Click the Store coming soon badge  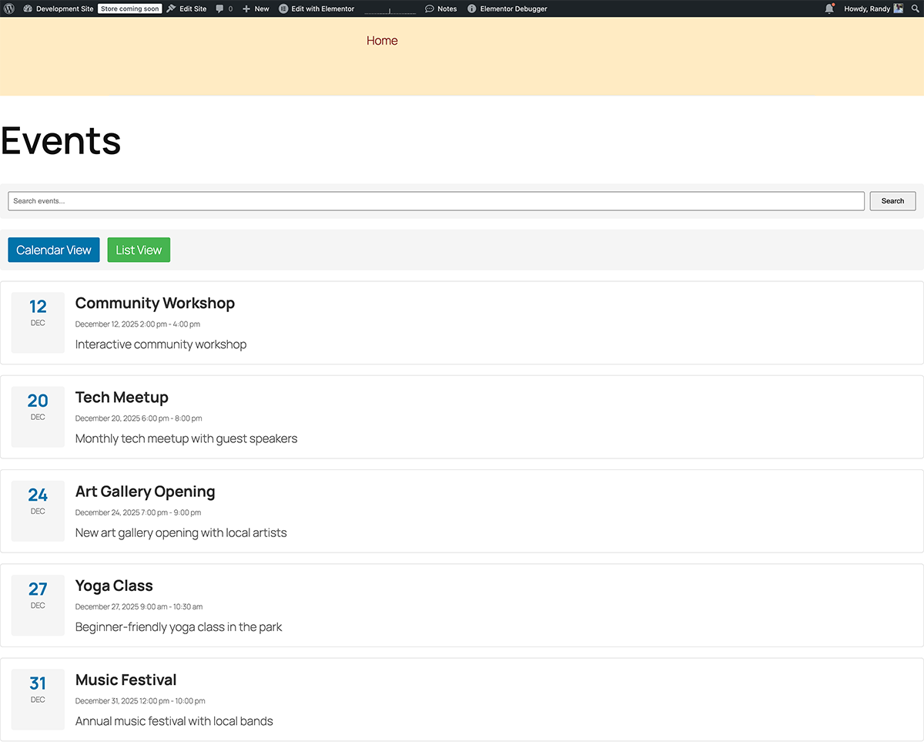(129, 8)
